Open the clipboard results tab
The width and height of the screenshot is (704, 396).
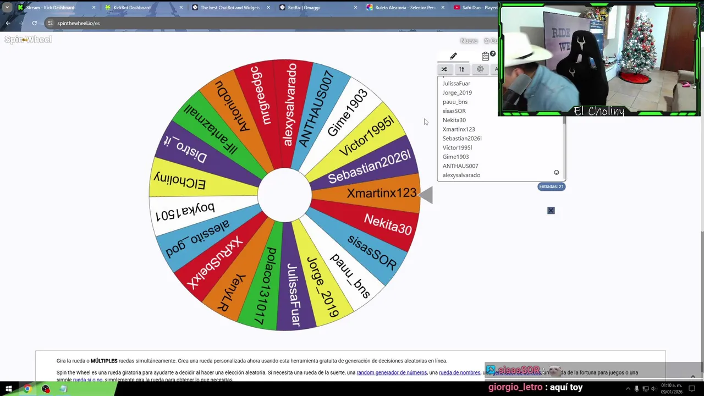485,56
